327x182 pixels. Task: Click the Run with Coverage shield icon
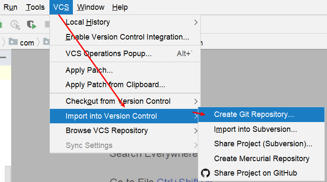pos(32,25)
